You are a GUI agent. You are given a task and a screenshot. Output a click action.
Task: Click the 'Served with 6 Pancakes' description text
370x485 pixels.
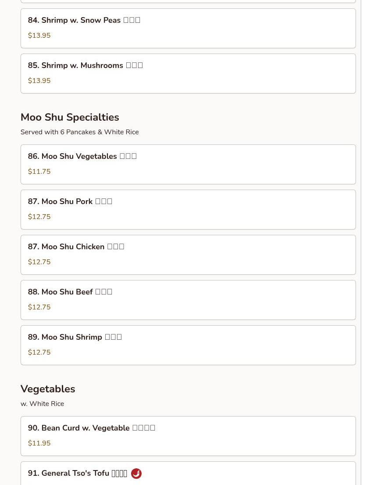point(79,132)
